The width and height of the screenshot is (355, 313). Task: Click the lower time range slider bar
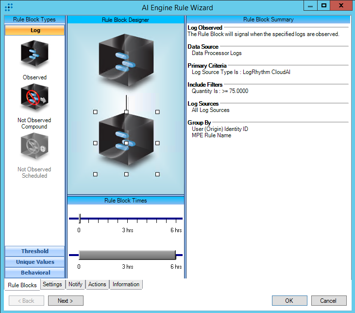[x=127, y=255]
